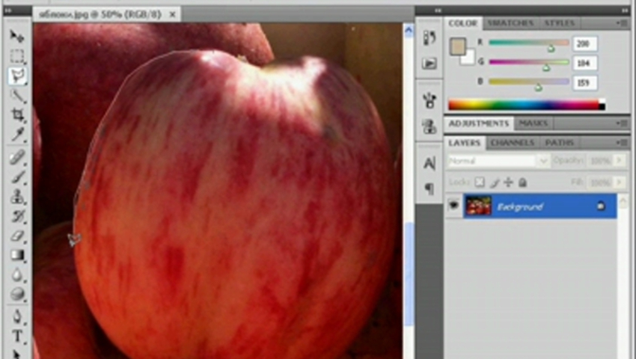Expand the Tools panel with double arrows
Viewport: 636px width, 359px height.
pyautogui.click(x=7, y=10)
